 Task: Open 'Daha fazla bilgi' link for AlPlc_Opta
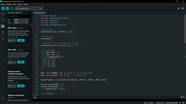tap(13, 37)
